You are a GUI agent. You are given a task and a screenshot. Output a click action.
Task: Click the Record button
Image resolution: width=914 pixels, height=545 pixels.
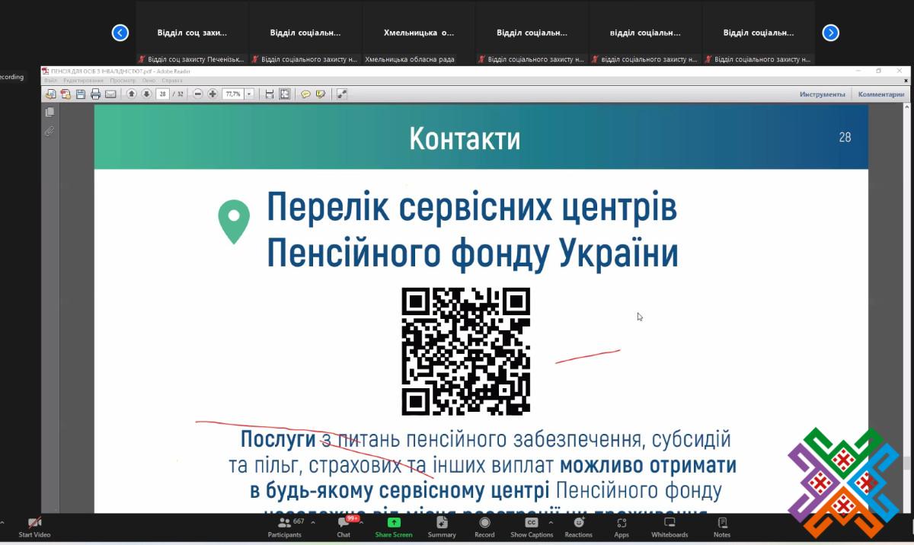click(484, 527)
